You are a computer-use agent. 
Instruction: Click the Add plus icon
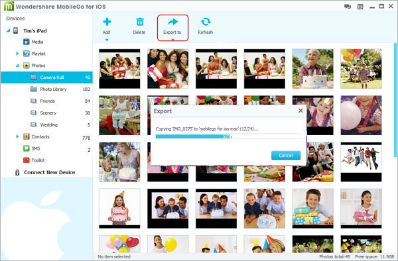107,22
